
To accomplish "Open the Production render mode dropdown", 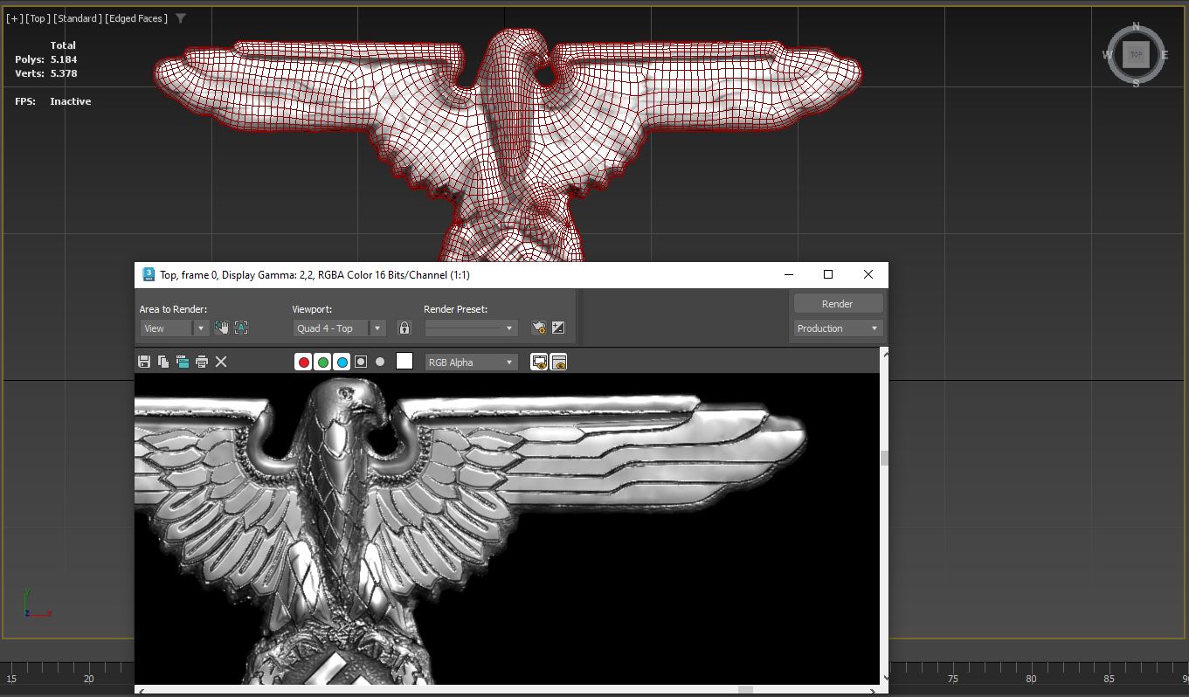I will (x=837, y=328).
